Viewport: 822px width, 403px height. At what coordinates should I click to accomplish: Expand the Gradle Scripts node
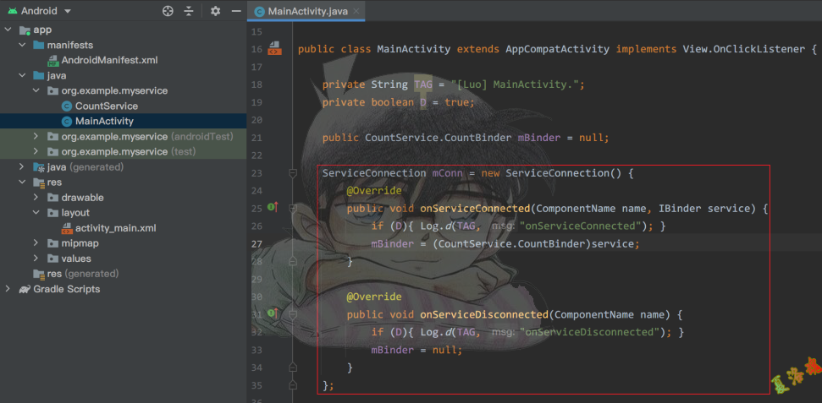8,289
